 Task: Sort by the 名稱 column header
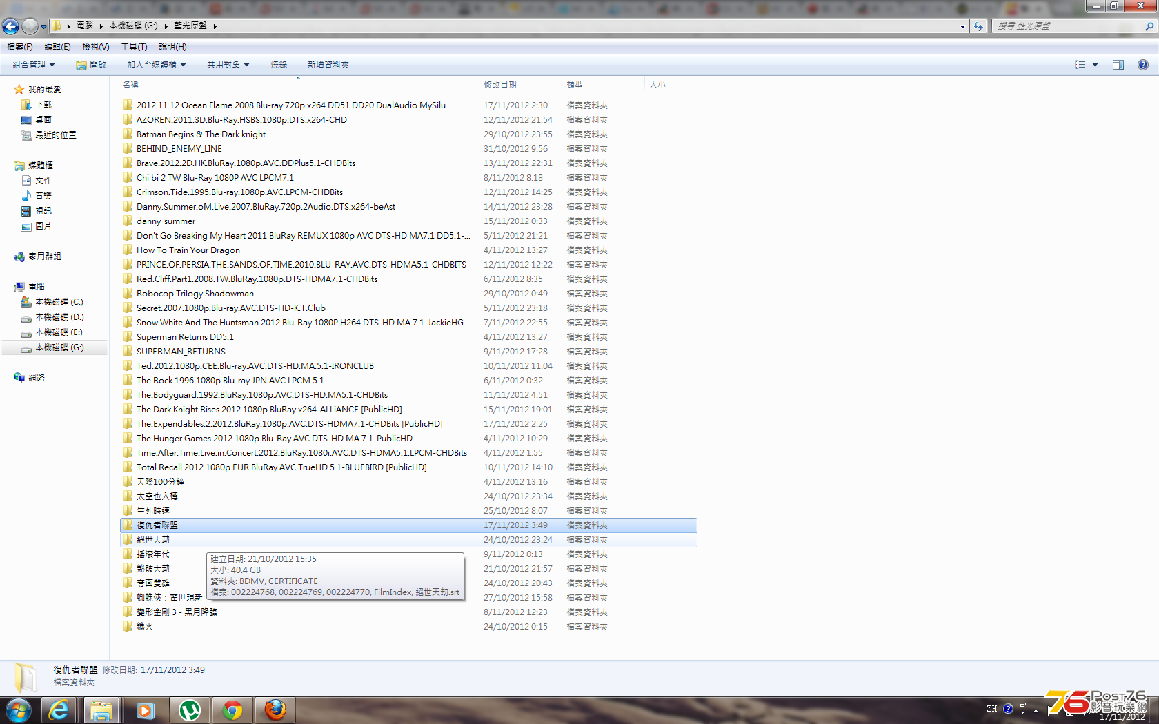click(298, 84)
